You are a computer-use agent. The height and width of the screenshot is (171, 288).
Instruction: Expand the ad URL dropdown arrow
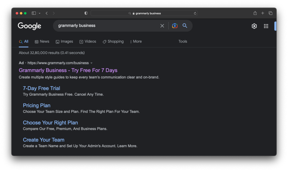pyautogui.click(x=91, y=63)
